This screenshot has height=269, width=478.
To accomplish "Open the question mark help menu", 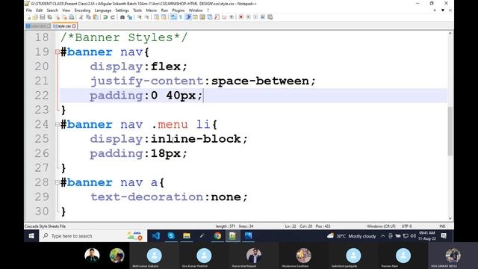I will coord(208,10).
